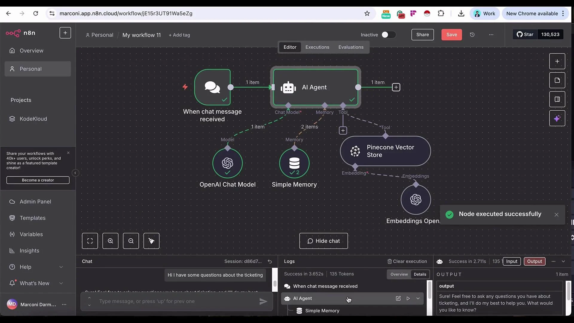Select the AI Agent node
Image resolution: width=574 pixels, height=323 pixels.
(x=315, y=87)
